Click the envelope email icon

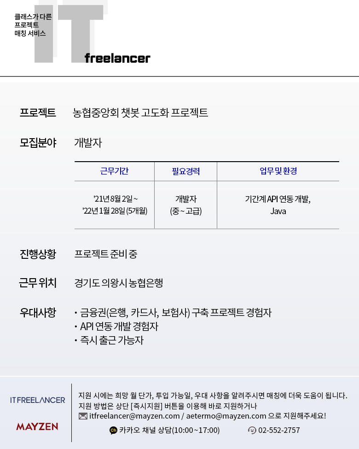point(83,416)
